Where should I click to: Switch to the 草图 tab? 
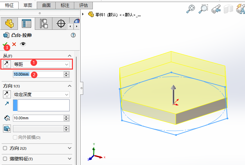point(28,5)
